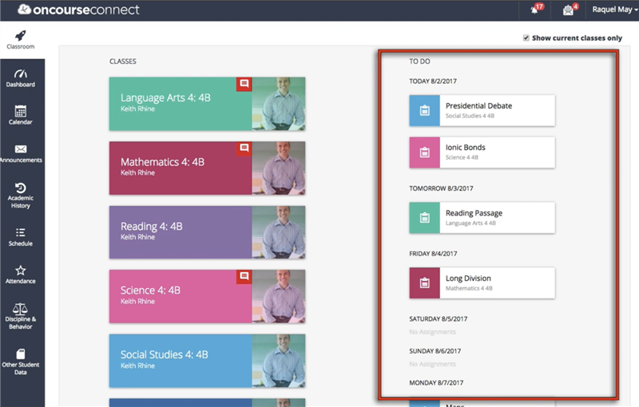The image size is (639, 407).
Task: Click Reading Passage clipboard icon
Action: pyautogui.click(x=425, y=218)
